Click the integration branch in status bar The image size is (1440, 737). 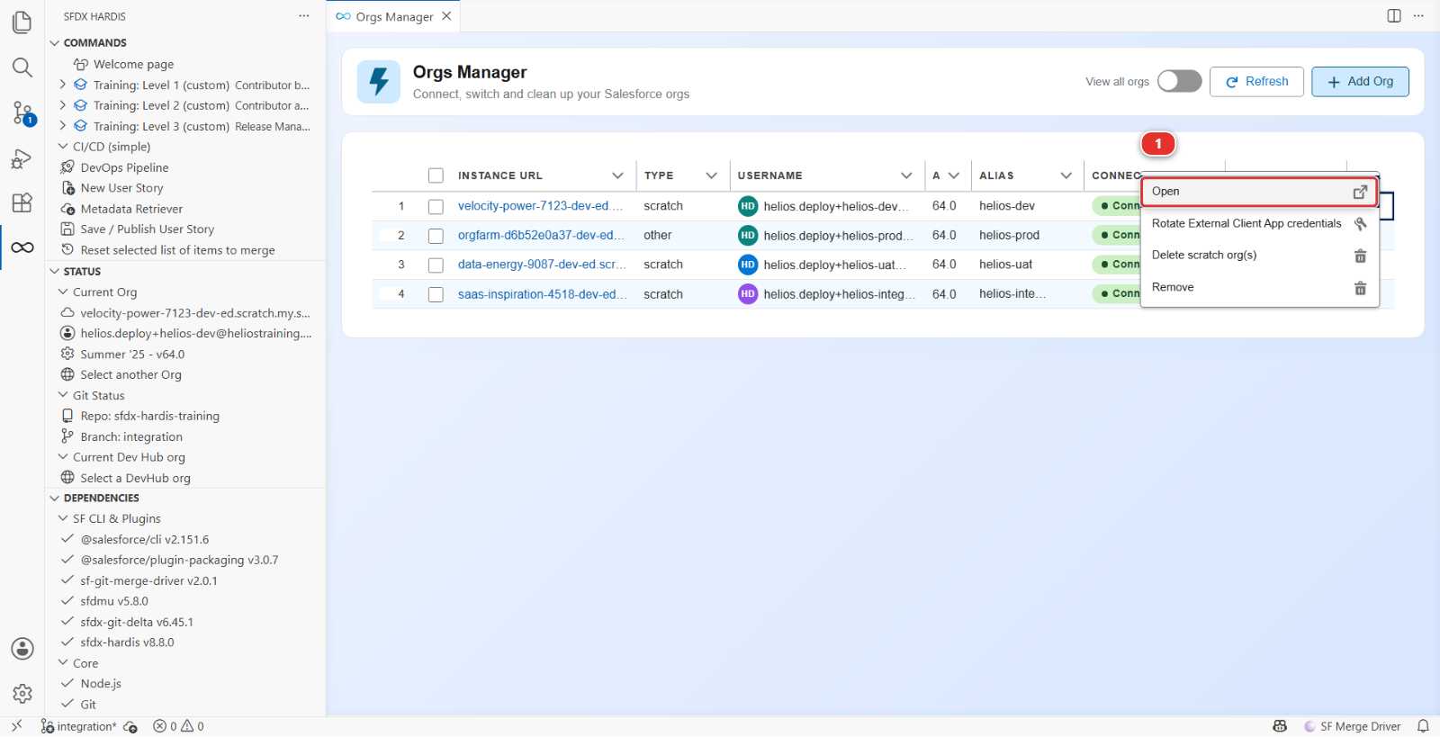78,726
